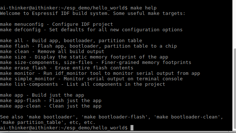
Task: Click the vertical scrollbar thumb
Action: click(235, 89)
